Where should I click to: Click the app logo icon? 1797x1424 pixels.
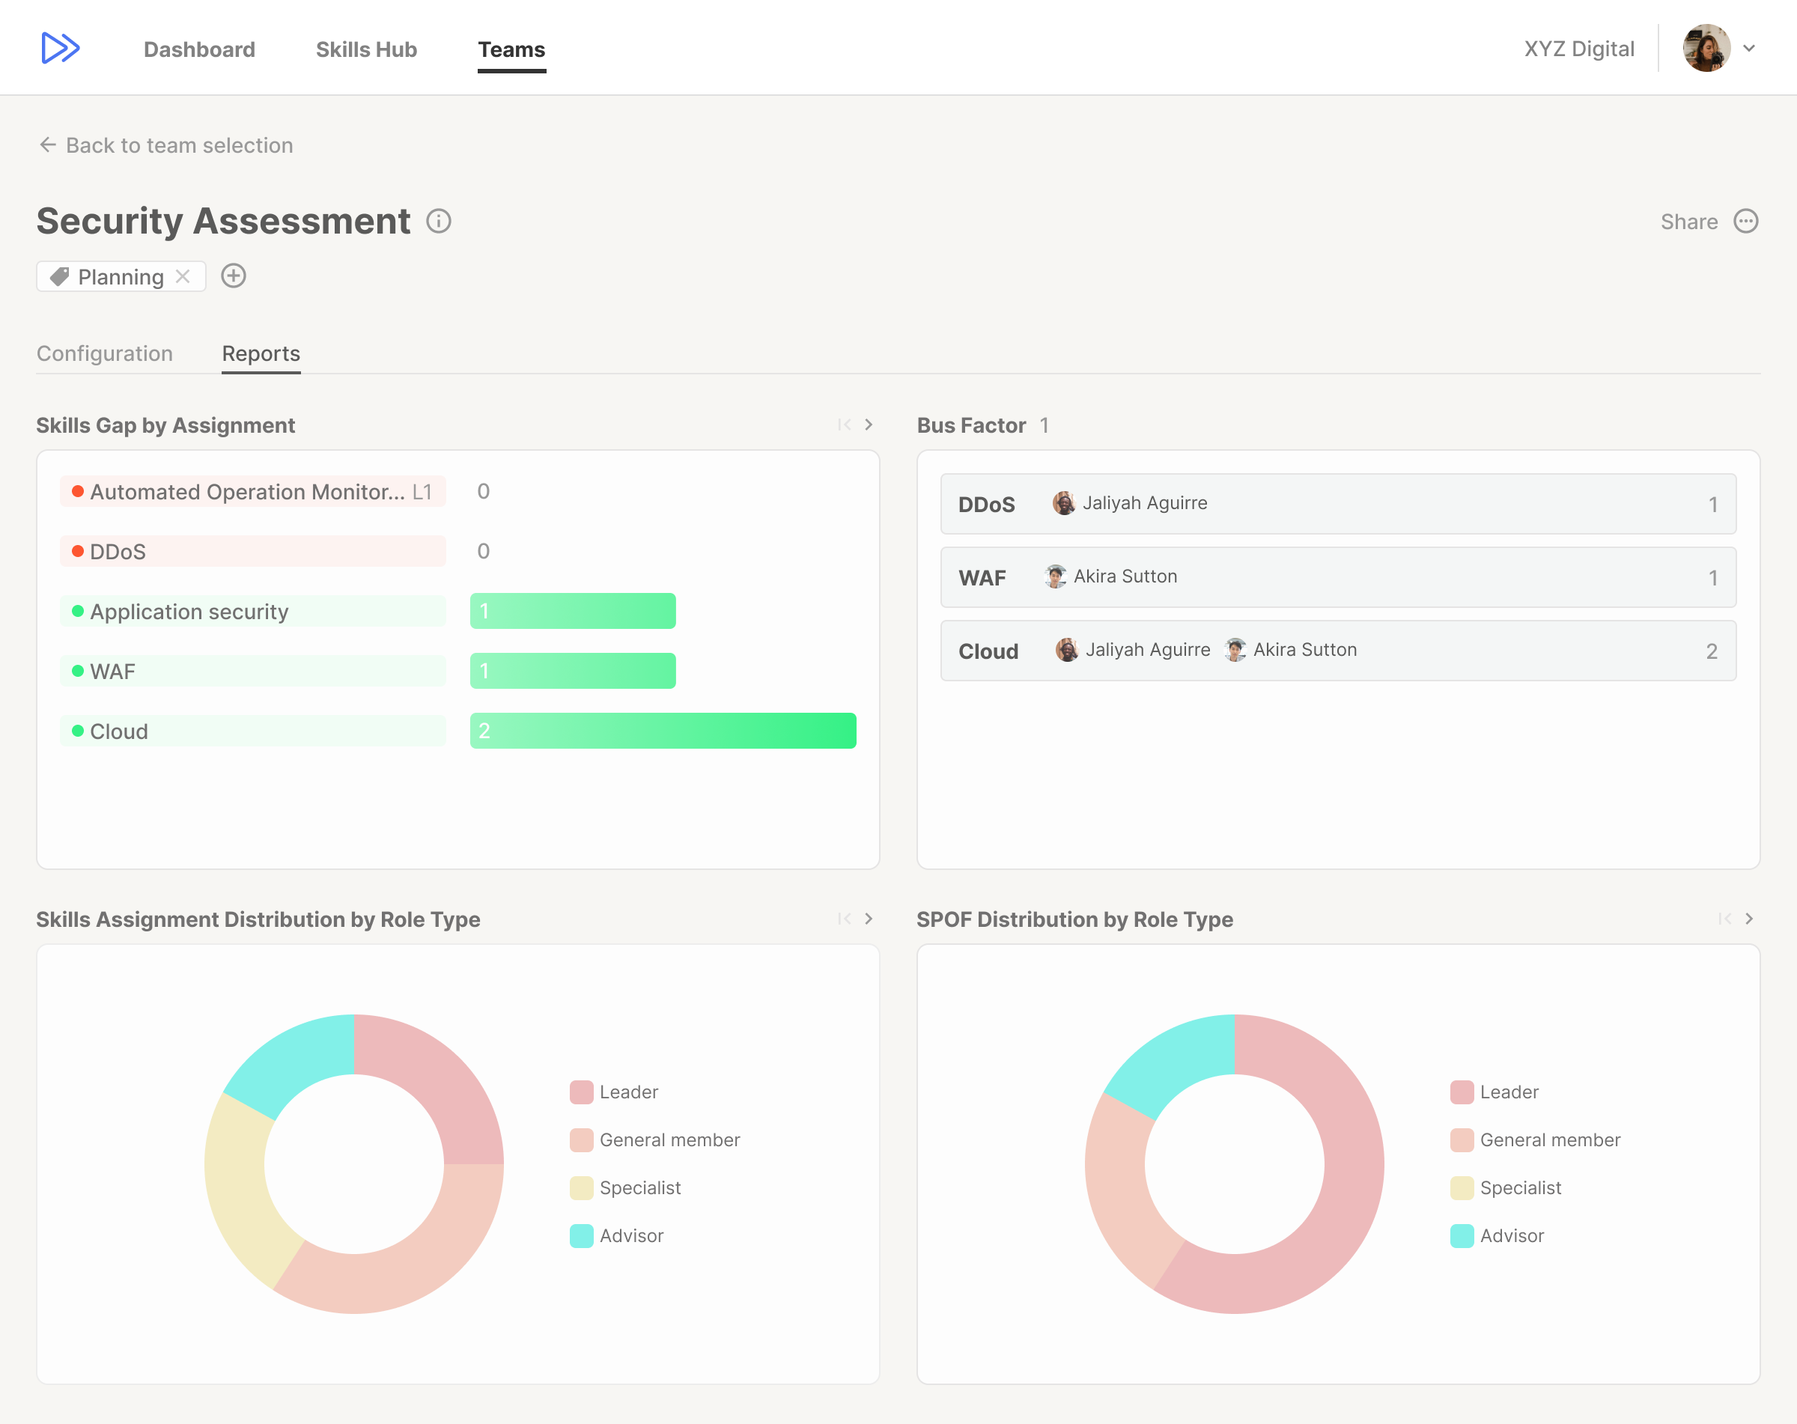point(60,49)
